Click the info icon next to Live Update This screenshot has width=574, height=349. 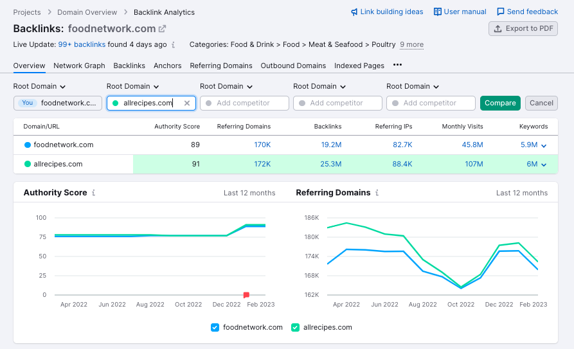[174, 45]
